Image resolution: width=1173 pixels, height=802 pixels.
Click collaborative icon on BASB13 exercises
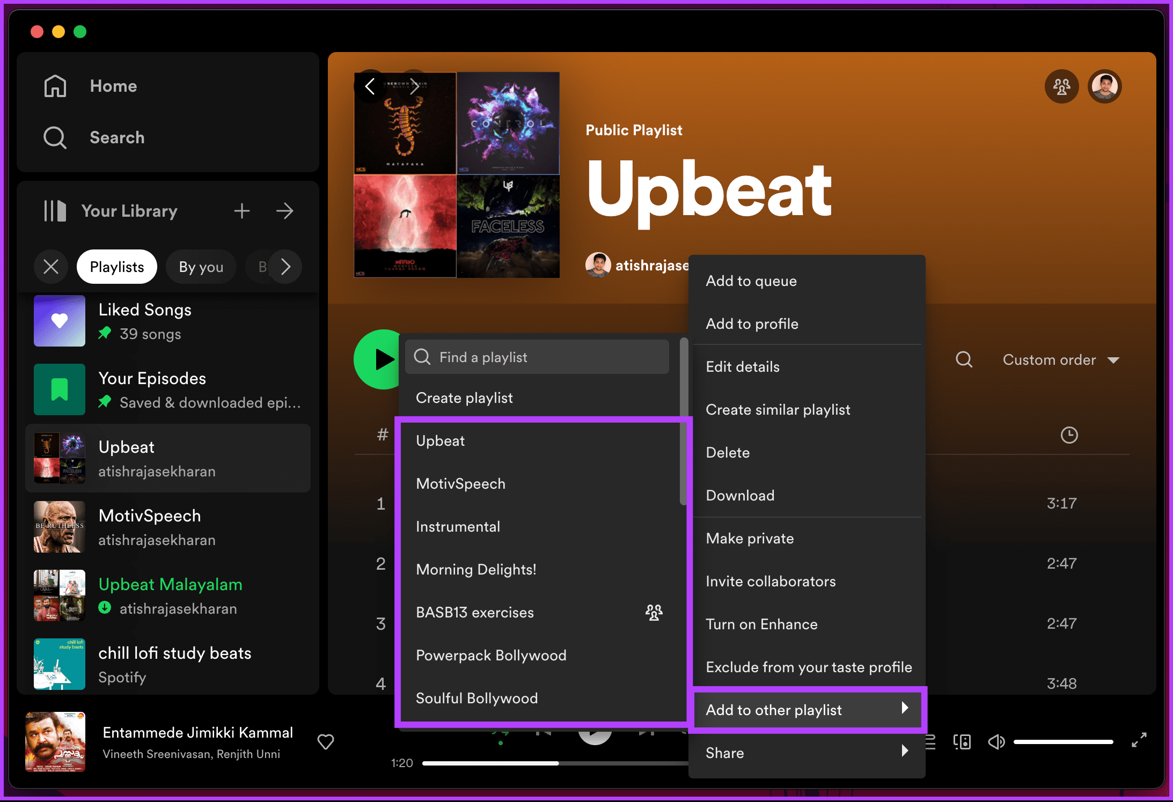click(654, 612)
